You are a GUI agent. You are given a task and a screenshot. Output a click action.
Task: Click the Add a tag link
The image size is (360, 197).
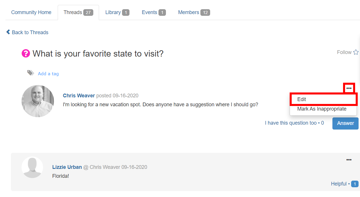48,74
